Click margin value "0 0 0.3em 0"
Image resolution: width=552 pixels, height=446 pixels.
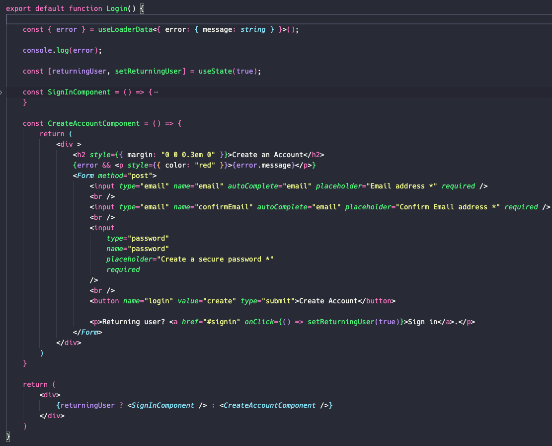point(188,155)
